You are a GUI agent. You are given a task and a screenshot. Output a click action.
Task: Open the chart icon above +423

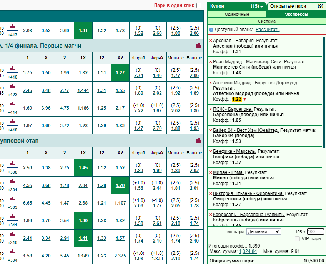[x=12, y=86]
